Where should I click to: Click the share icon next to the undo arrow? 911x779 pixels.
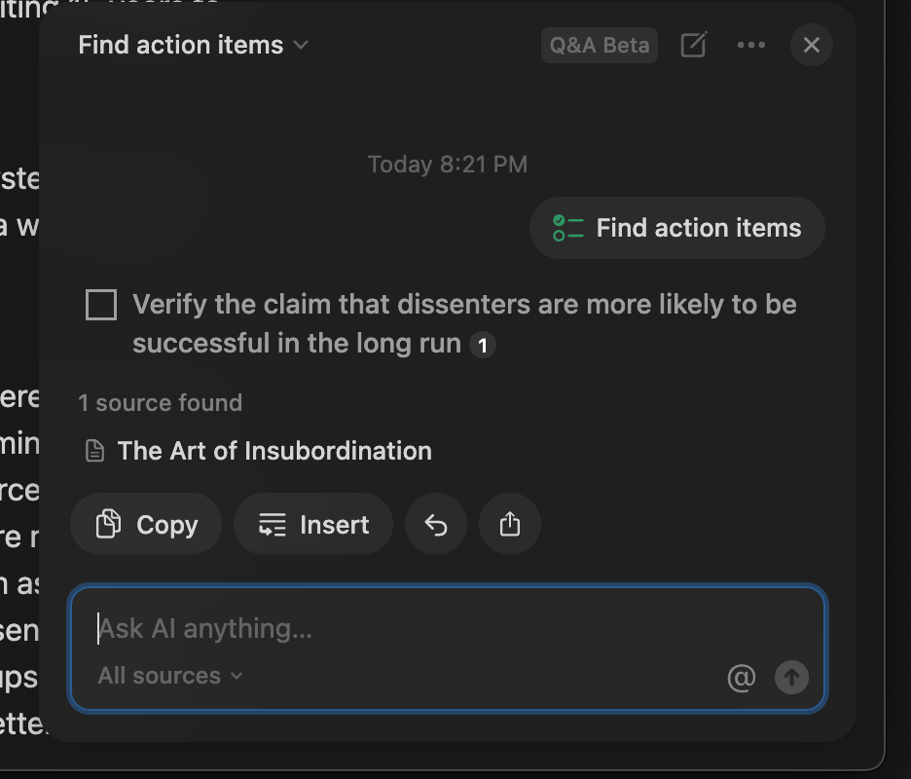510,524
